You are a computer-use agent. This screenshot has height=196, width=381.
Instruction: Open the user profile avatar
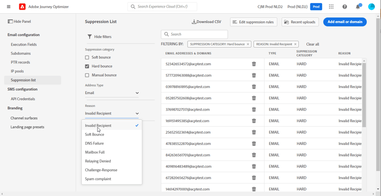point(371,7)
